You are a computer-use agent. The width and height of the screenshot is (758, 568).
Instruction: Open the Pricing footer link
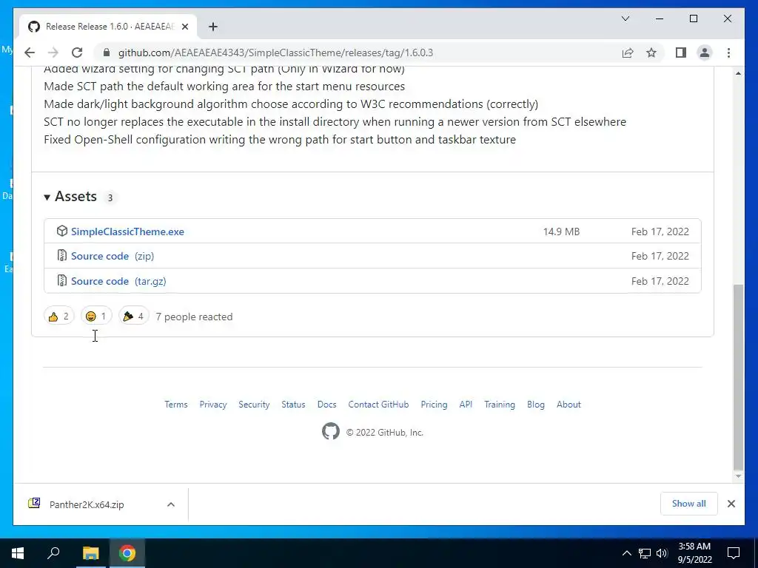[434, 405]
